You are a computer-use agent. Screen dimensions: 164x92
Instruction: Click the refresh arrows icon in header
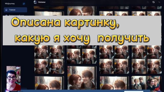[x=153, y=2]
